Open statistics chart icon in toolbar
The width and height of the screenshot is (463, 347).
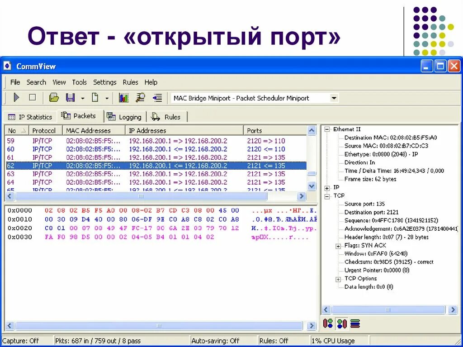pos(124,98)
